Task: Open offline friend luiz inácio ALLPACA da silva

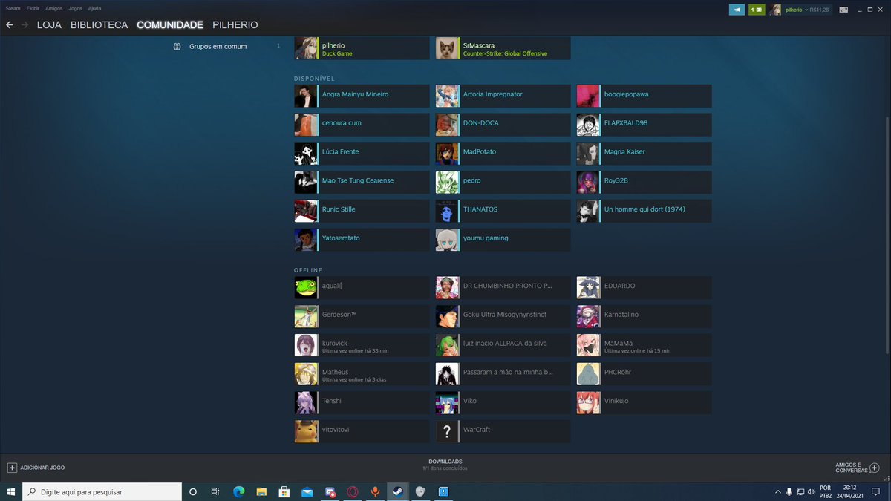Action: pyautogui.click(x=503, y=345)
